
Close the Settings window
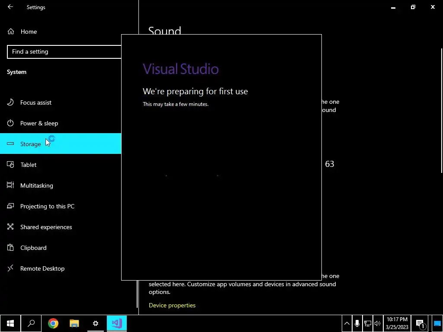(x=433, y=7)
